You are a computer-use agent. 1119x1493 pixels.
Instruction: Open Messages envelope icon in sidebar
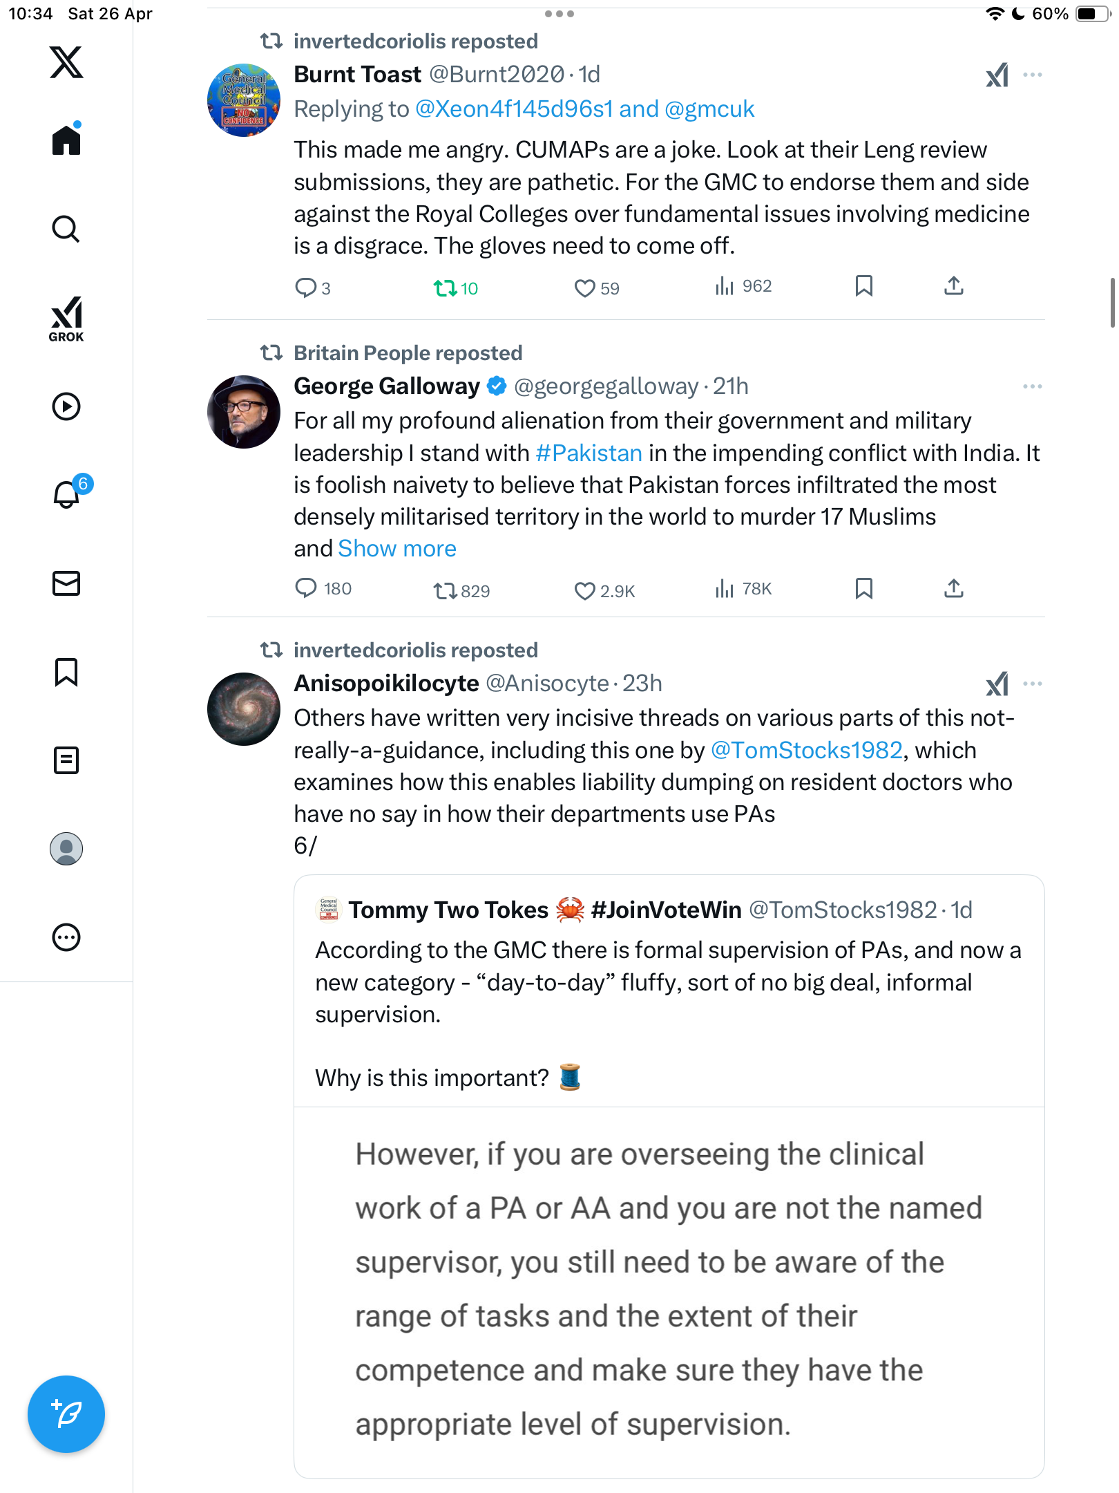tap(66, 583)
